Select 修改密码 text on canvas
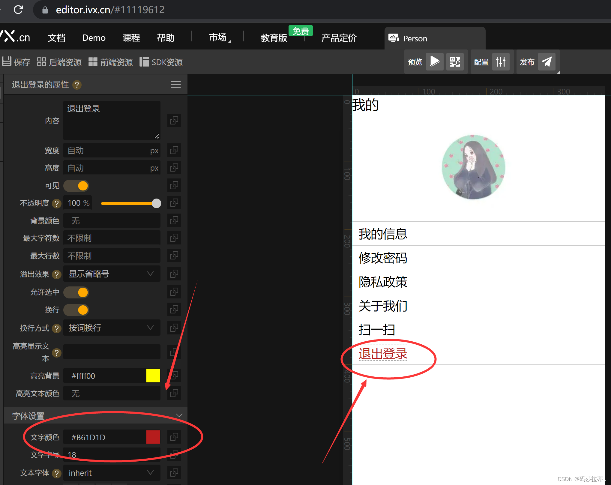 tap(383, 258)
